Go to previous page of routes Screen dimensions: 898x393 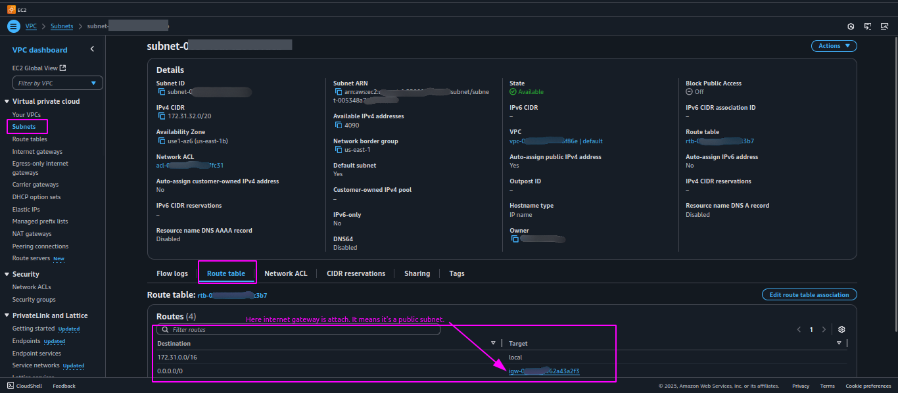click(x=799, y=329)
